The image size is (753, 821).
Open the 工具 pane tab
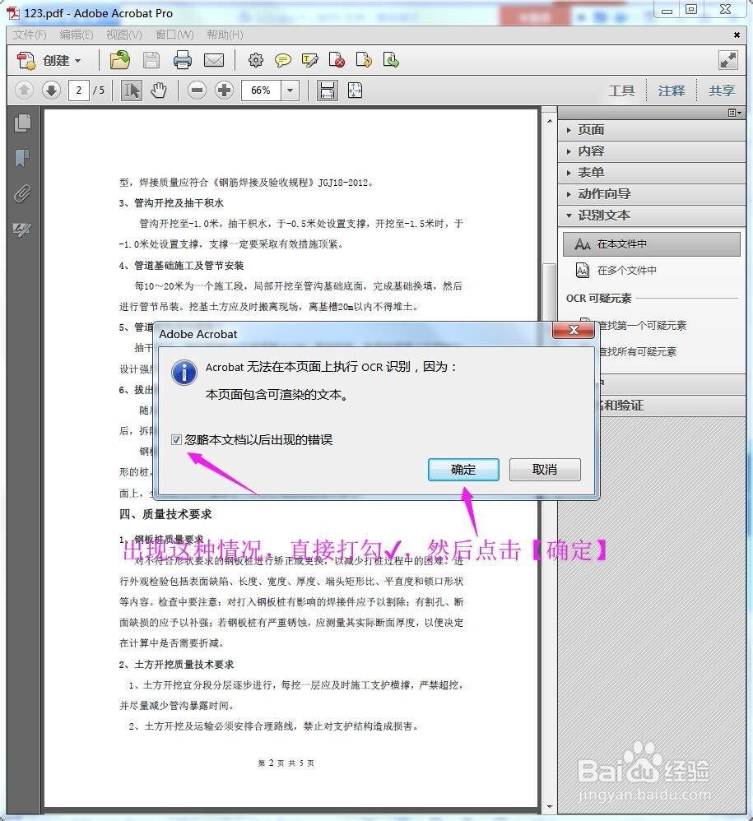coord(621,91)
